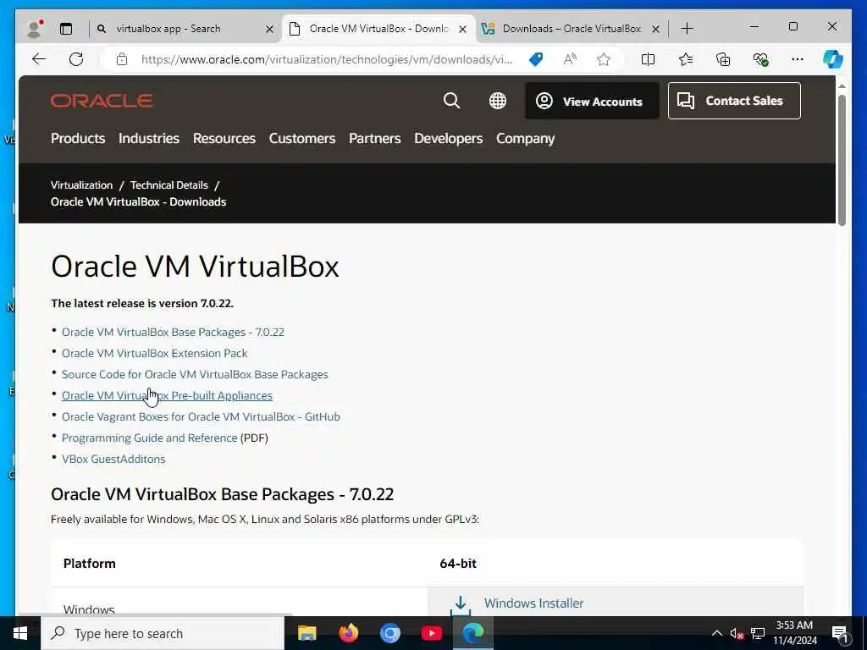Open a new browser tab
Screen dimensions: 867x650
click(x=687, y=29)
